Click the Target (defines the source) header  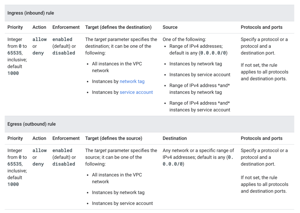point(114,138)
